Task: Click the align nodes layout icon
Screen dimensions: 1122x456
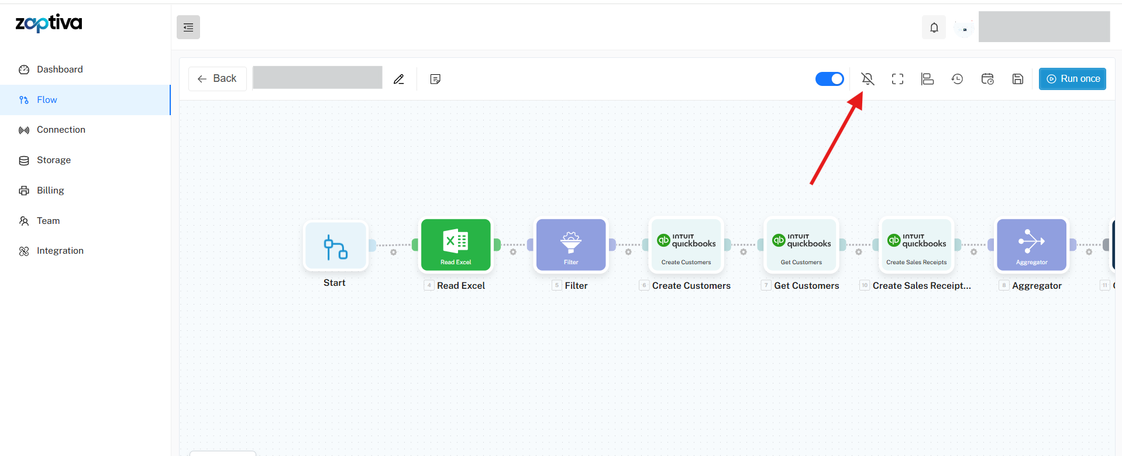Action: 927,79
